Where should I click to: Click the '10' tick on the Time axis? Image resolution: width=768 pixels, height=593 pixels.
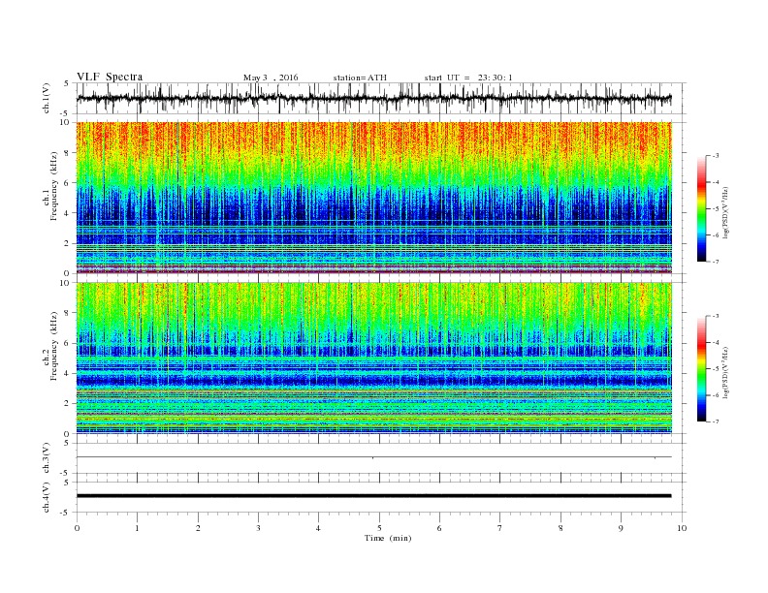pyautogui.click(x=682, y=528)
